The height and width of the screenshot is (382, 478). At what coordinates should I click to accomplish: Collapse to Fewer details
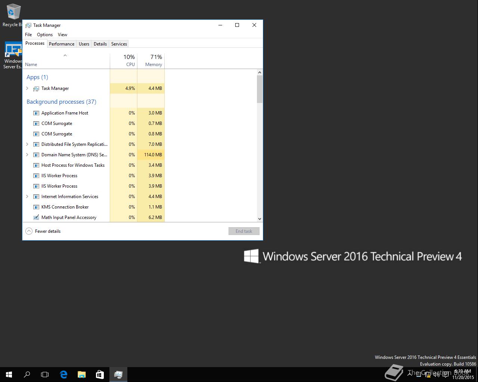tap(43, 231)
